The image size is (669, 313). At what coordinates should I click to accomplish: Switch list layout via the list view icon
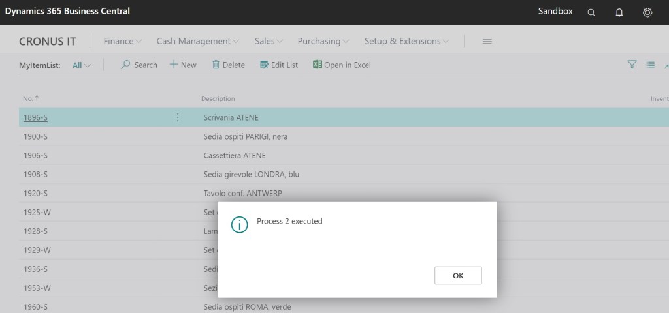pyautogui.click(x=650, y=65)
